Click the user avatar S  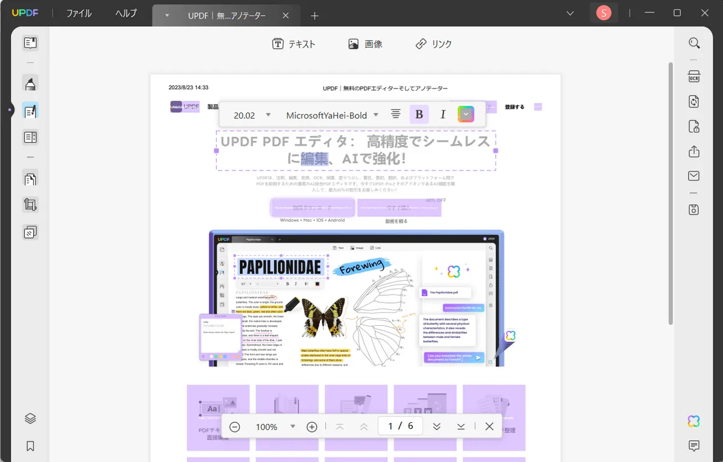coord(603,13)
